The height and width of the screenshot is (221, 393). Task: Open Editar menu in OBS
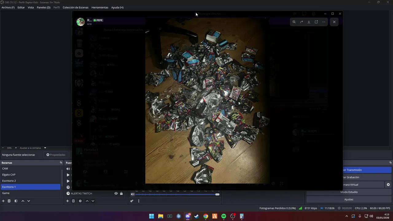point(21,7)
